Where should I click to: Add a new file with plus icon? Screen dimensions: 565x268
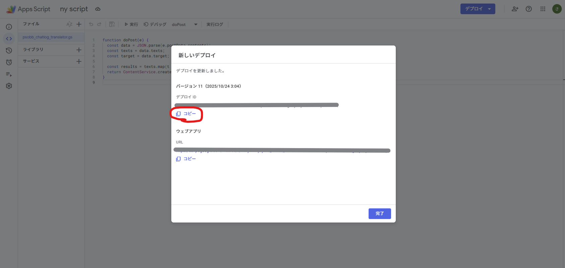pyautogui.click(x=79, y=24)
